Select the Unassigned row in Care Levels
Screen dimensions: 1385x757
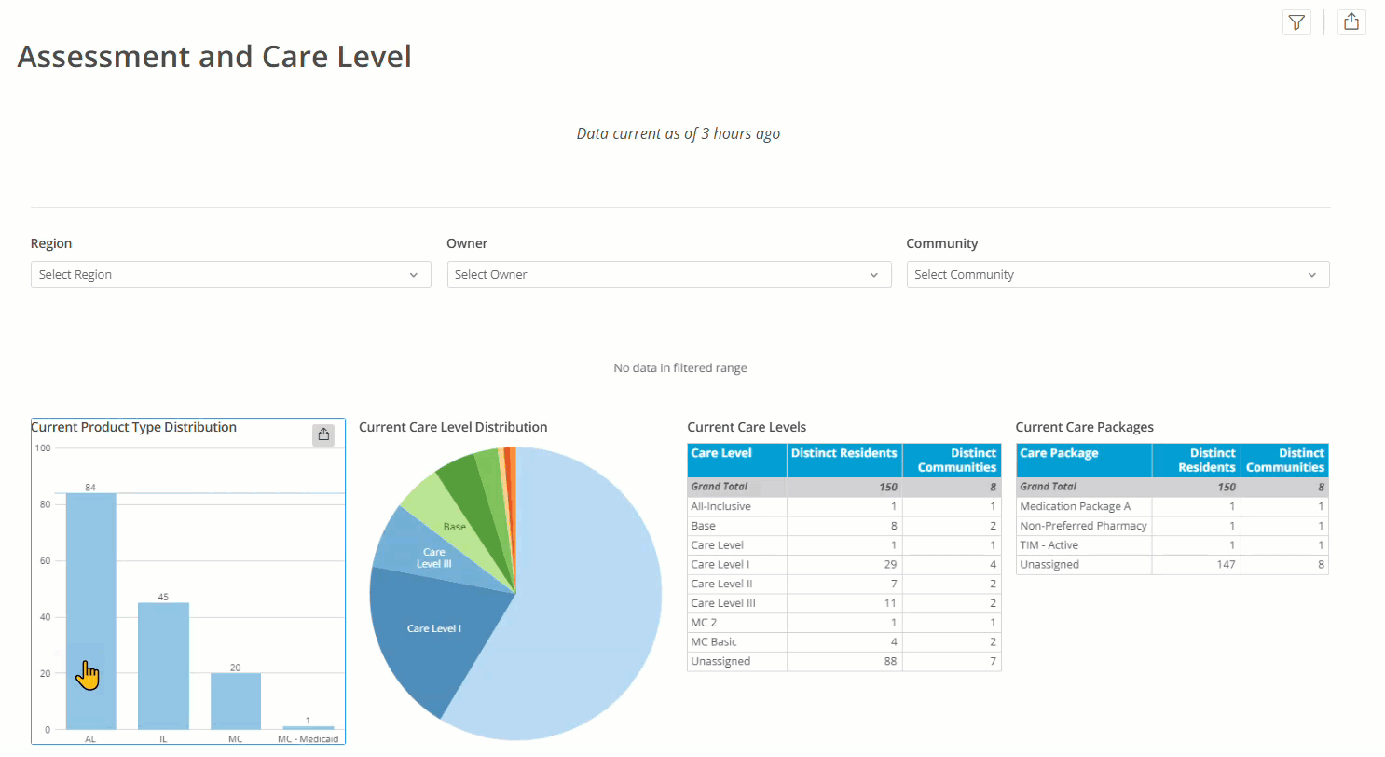coord(843,661)
